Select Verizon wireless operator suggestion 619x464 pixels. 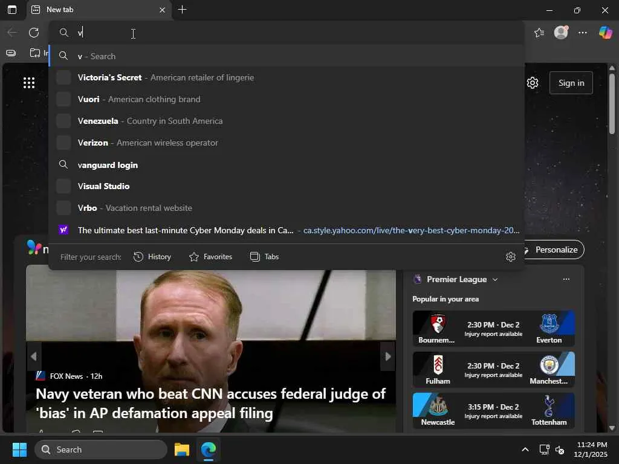coord(287,143)
